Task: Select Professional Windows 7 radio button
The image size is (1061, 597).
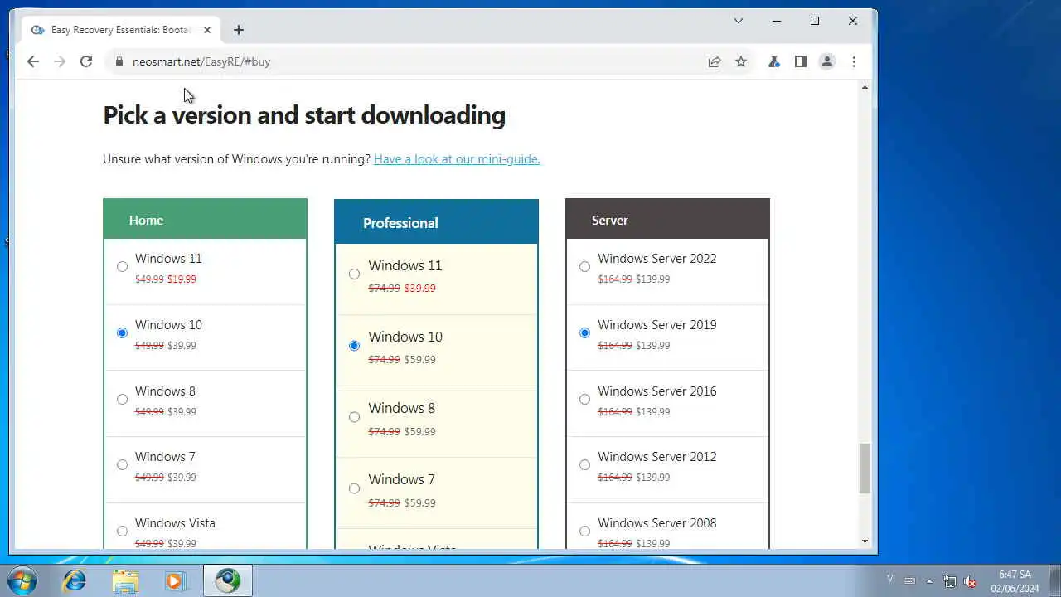Action: pos(355,488)
